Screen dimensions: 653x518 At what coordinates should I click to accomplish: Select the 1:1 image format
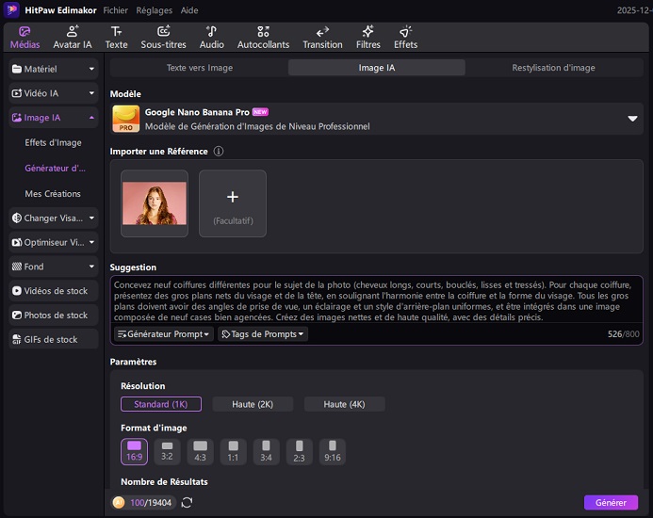(x=233, y=451)
